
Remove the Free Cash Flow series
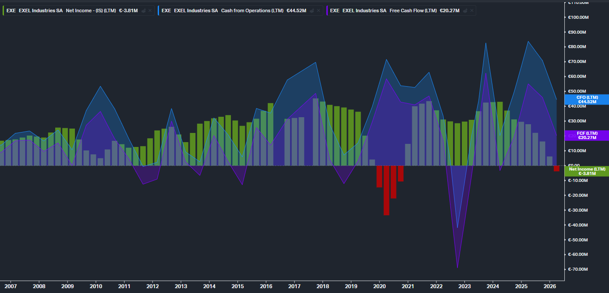[x=472, y=10]
